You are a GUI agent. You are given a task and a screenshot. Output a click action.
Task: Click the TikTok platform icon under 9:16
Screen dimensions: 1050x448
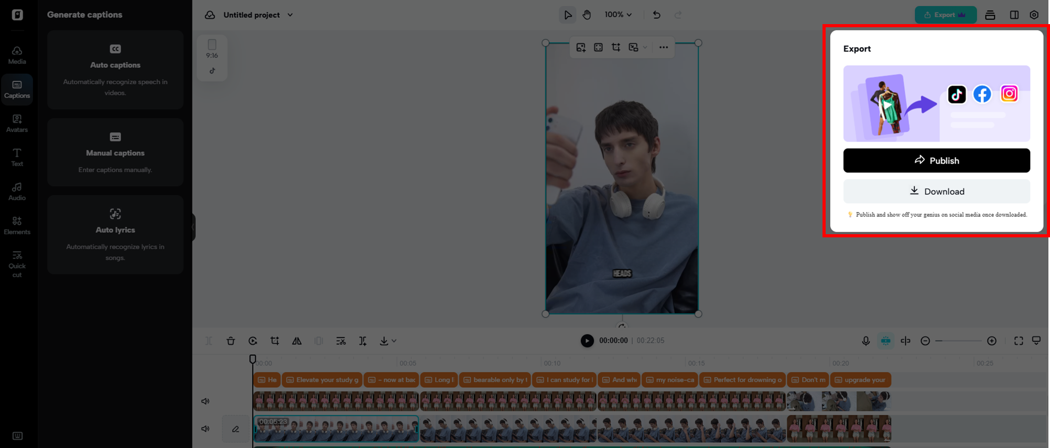click(x=212, y=71)
